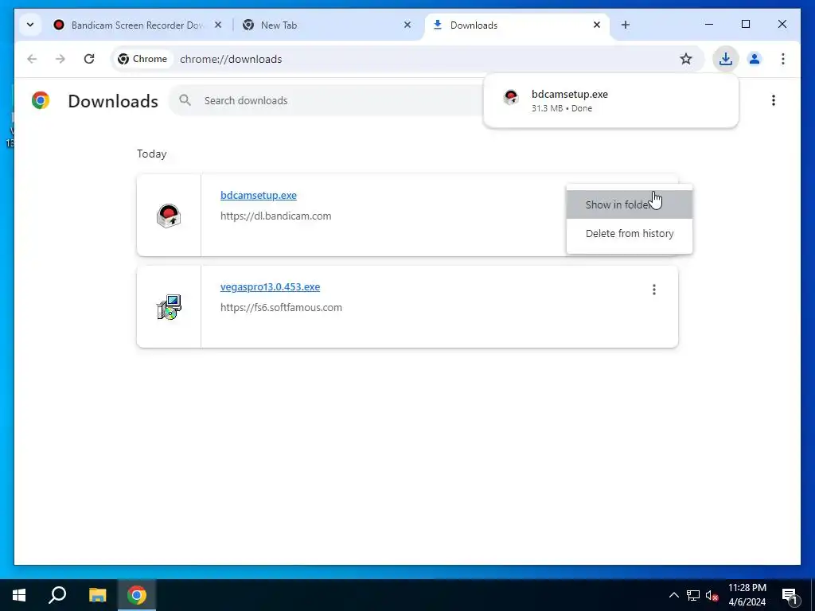Open the Windows Start menu
The width and height of the screenshot is (815, 611).
tap(19, 595)
